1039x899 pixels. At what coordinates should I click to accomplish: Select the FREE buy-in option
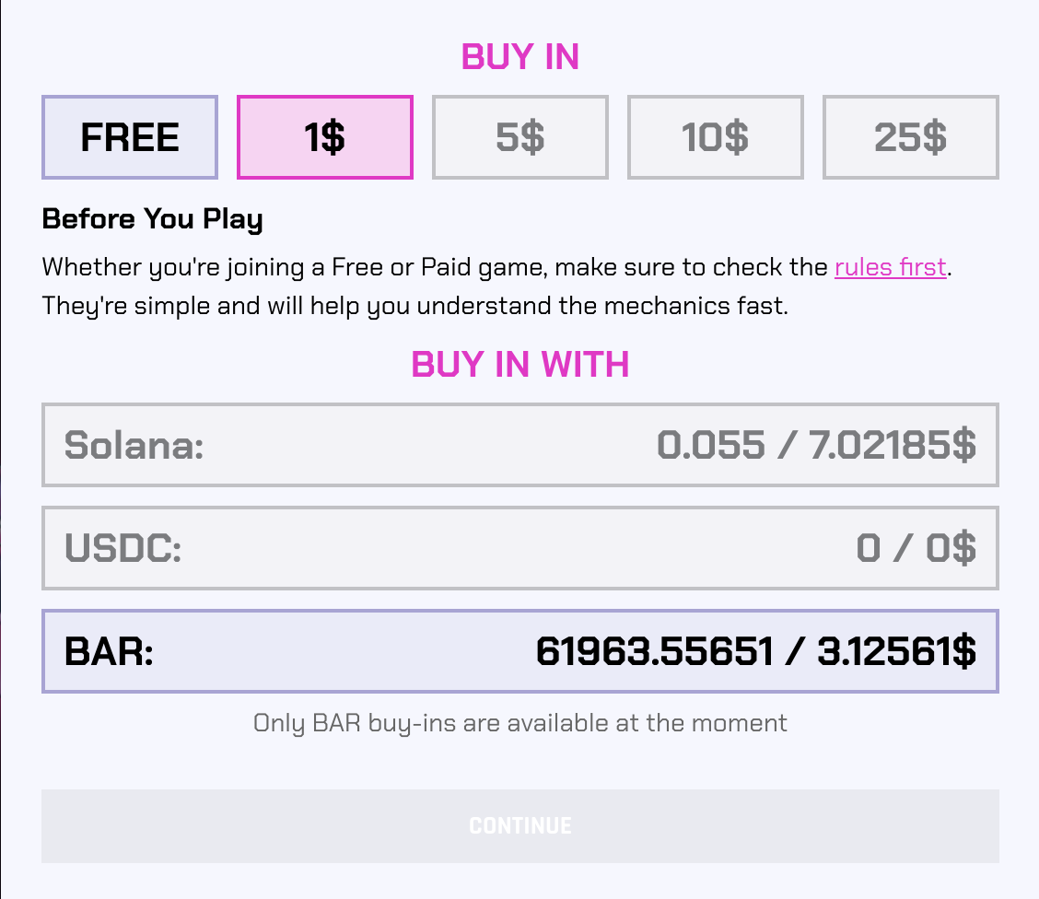pyautogui.click(x=130, y=137)
